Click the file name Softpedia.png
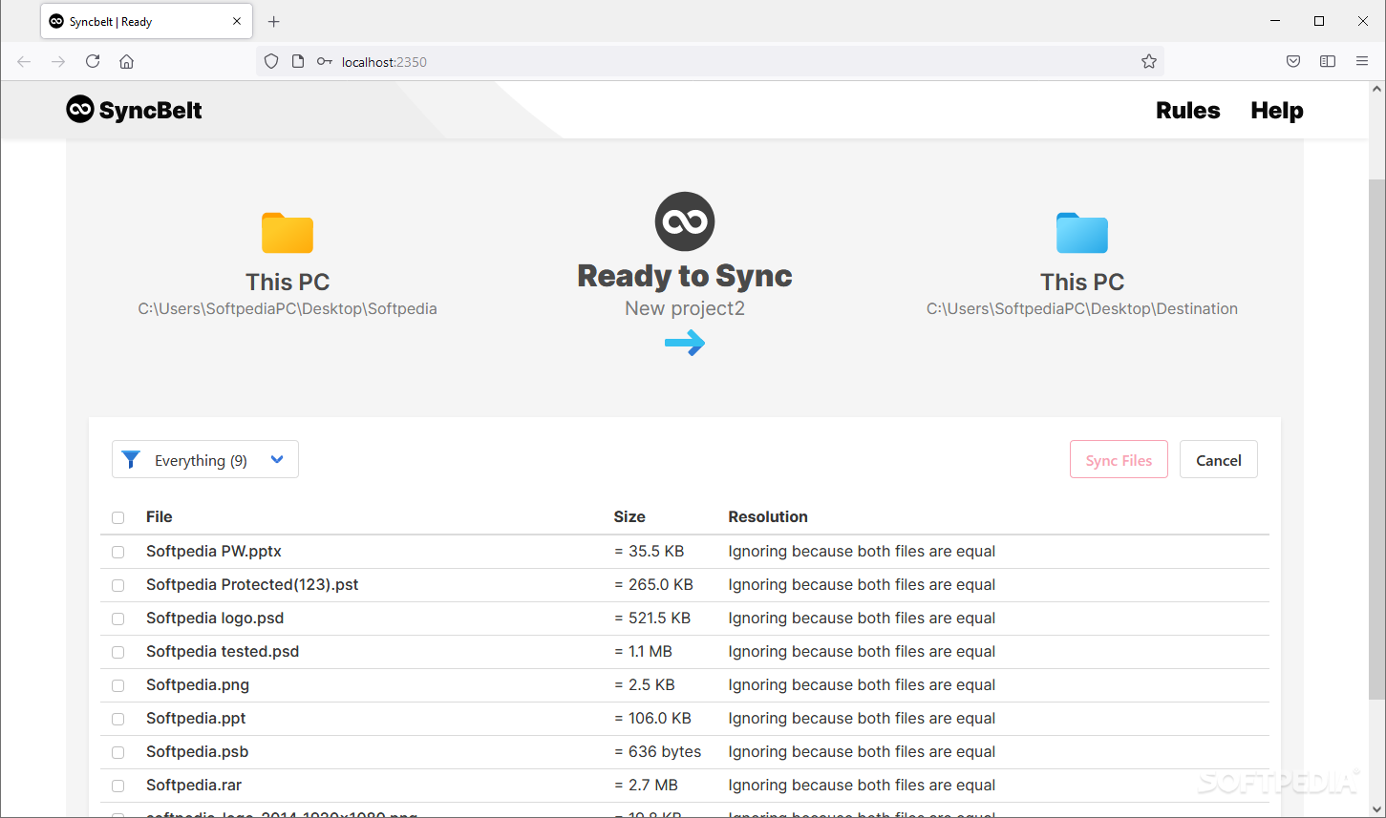 point(198,684)
